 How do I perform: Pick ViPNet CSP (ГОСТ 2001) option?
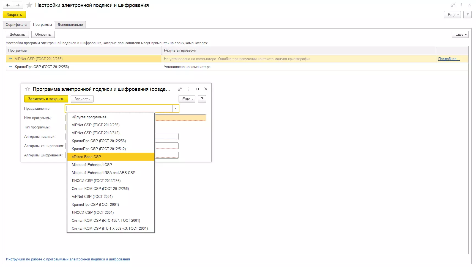111,197
